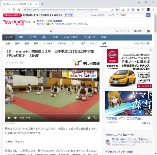Open the browser home page icon
The width and height of the screenshot is (157, 155).
[19, 10]
